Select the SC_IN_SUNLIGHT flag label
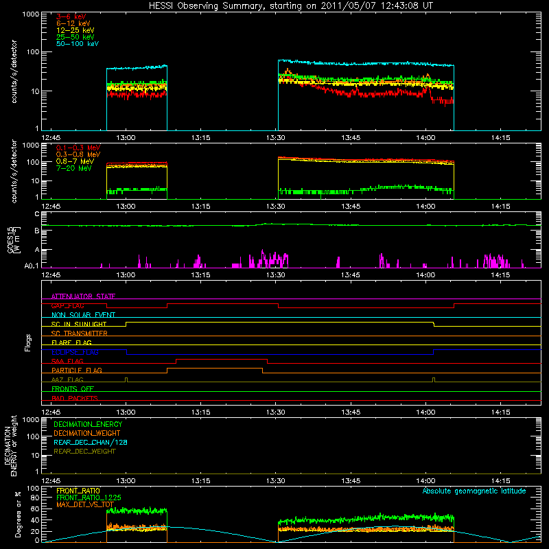Image resolution: width=549 pixels, height=549 pixels. pos(79,324)
